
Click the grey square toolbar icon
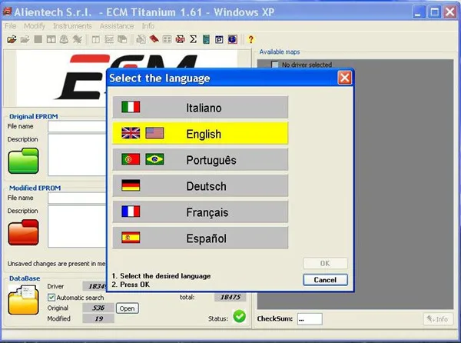tap(38, 39)
